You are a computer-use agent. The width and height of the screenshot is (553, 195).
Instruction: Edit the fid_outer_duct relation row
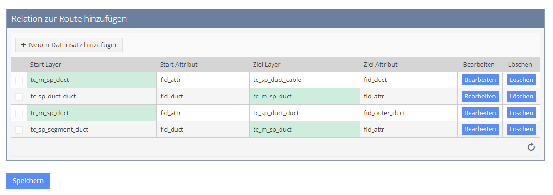coord(480,113)
